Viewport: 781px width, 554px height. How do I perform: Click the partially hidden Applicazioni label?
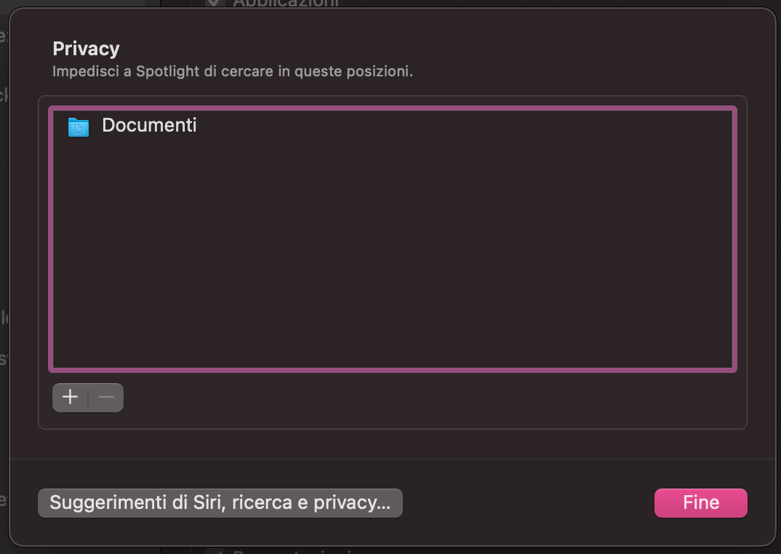coord(285,3)
